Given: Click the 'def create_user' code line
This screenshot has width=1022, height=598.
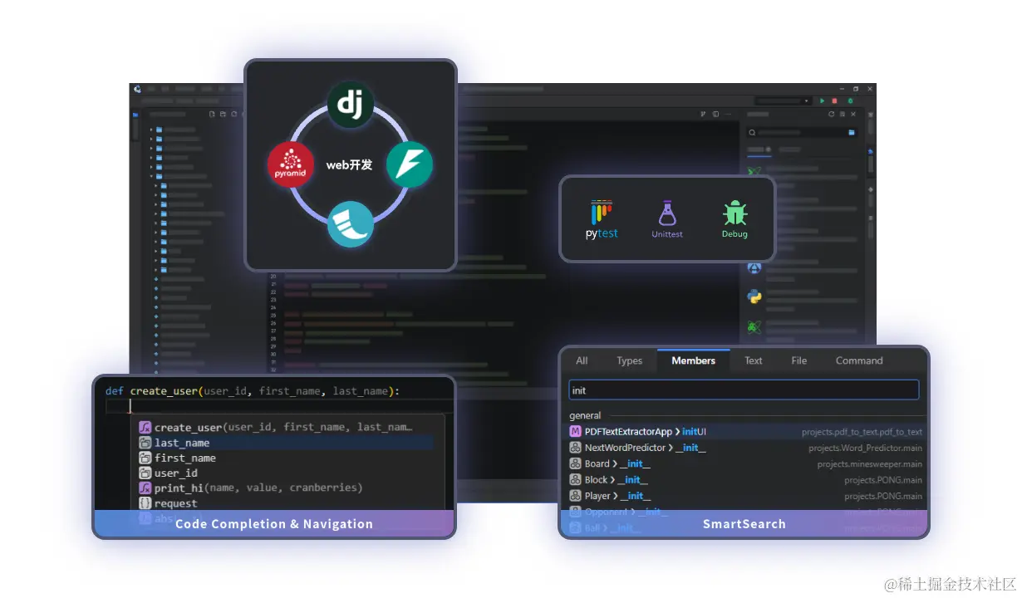Looking at the screenshot, I should point(253,390).
